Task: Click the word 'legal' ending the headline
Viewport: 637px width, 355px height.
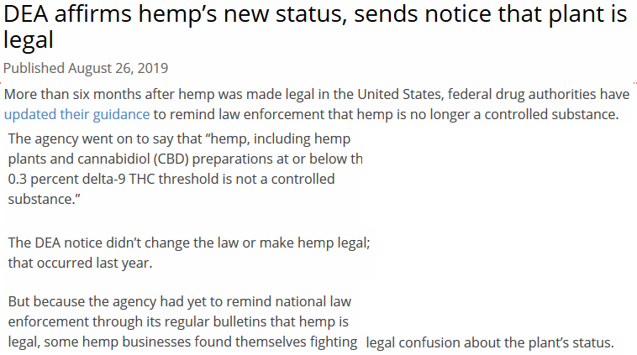Action: 29,40
